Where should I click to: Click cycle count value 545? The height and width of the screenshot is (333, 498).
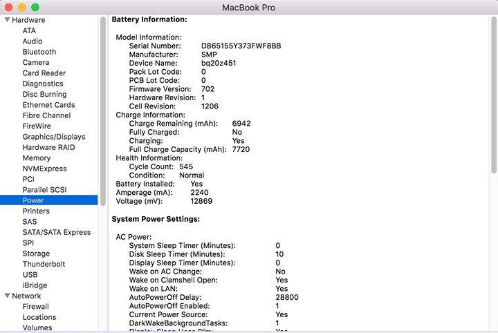[186, 166]
